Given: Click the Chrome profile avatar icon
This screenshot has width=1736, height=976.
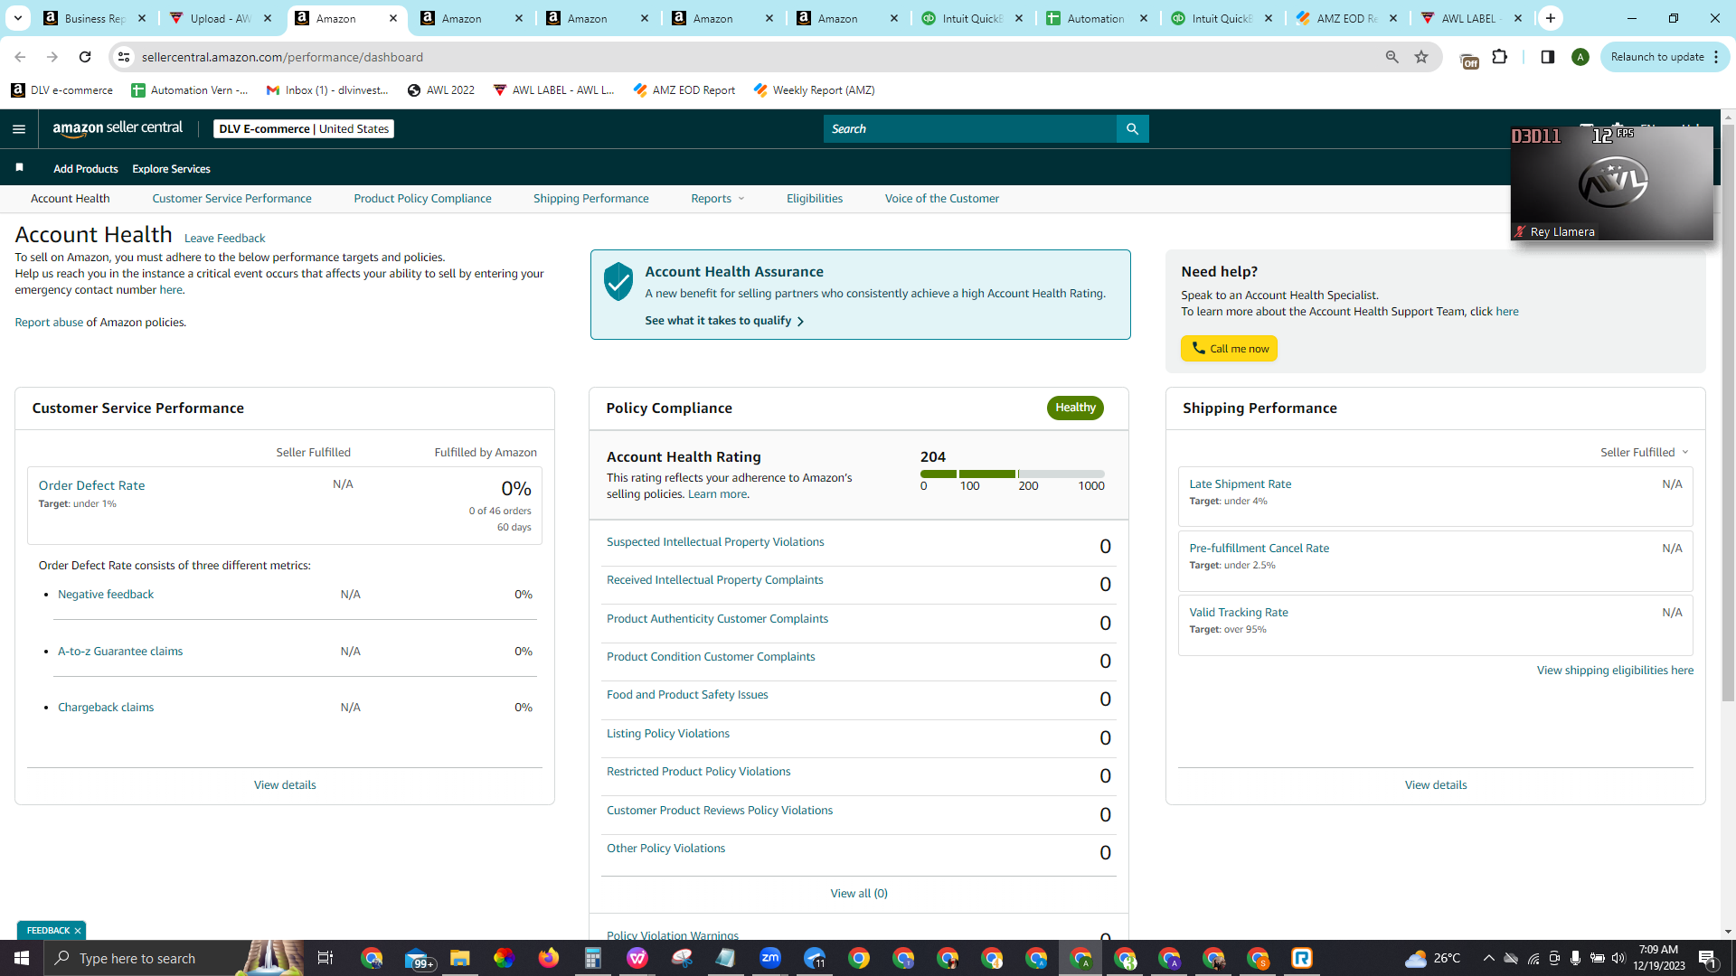Looking at the screenshot, I should coord(1580,57).
